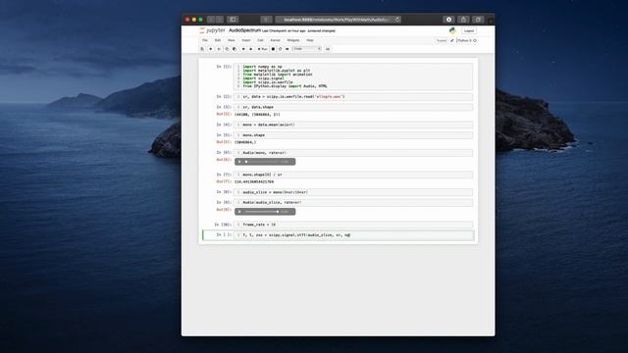Screen dimensions: 628x353
Task: Restart kernel and rerun notebook icon
Action: click(x=288, y=49)
